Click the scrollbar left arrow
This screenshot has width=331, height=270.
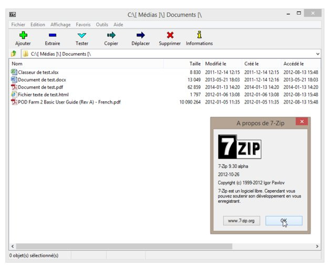click(13, 246)
